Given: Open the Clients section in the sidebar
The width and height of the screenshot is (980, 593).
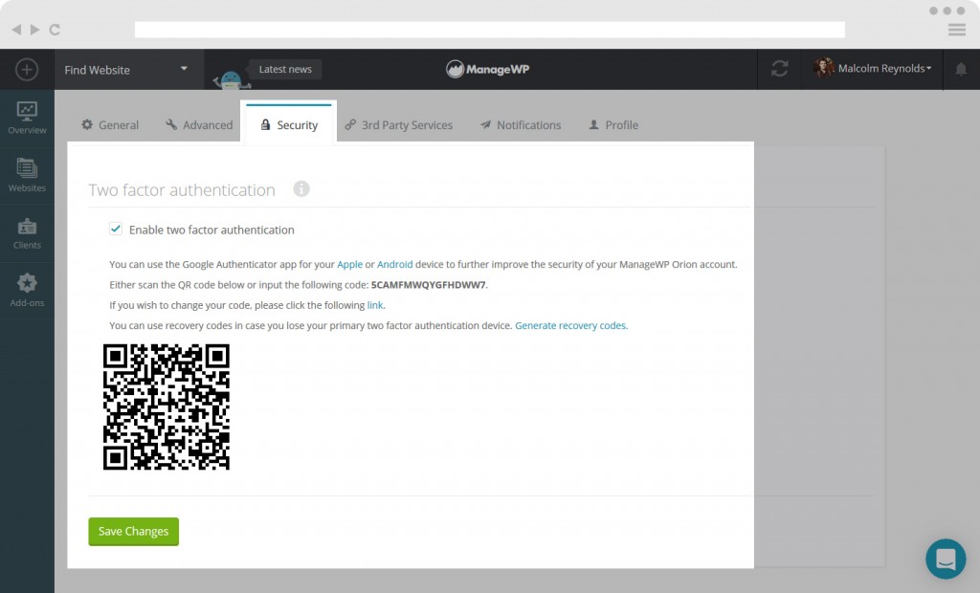Looking at the screenshot, I should click(27, 232).
